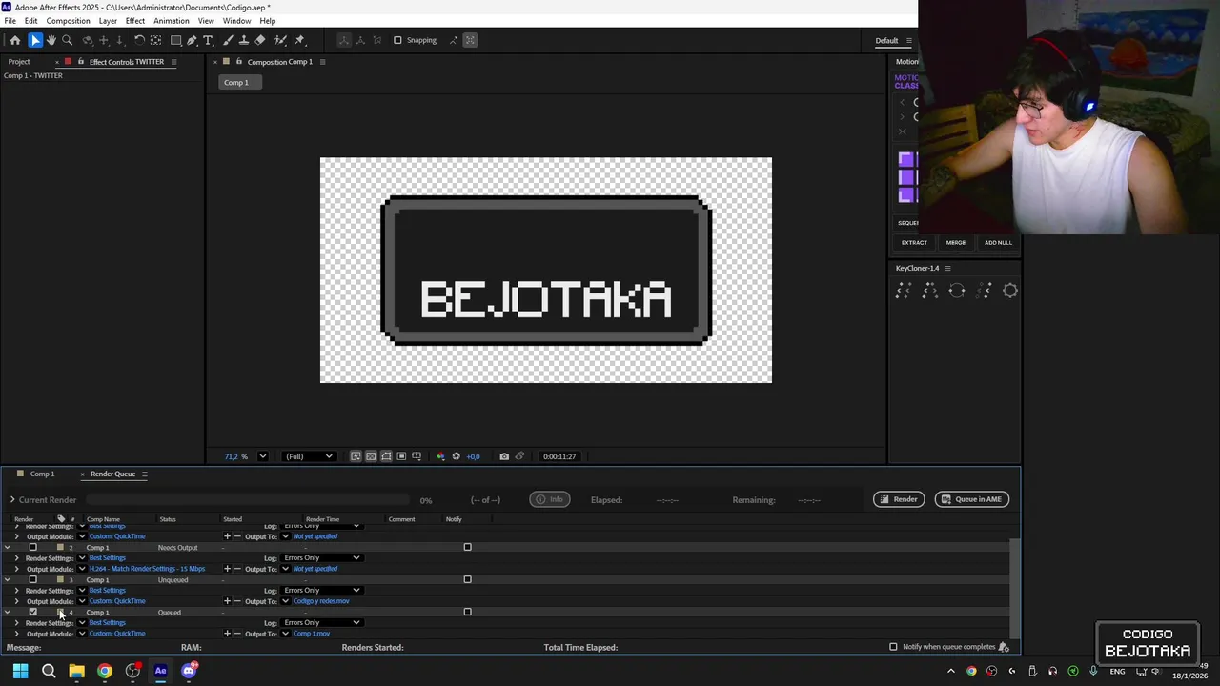Toggle Notify checkbox for Queued item 4
The width and height of the screenshot is (1220, 686).
coord(467,612)
